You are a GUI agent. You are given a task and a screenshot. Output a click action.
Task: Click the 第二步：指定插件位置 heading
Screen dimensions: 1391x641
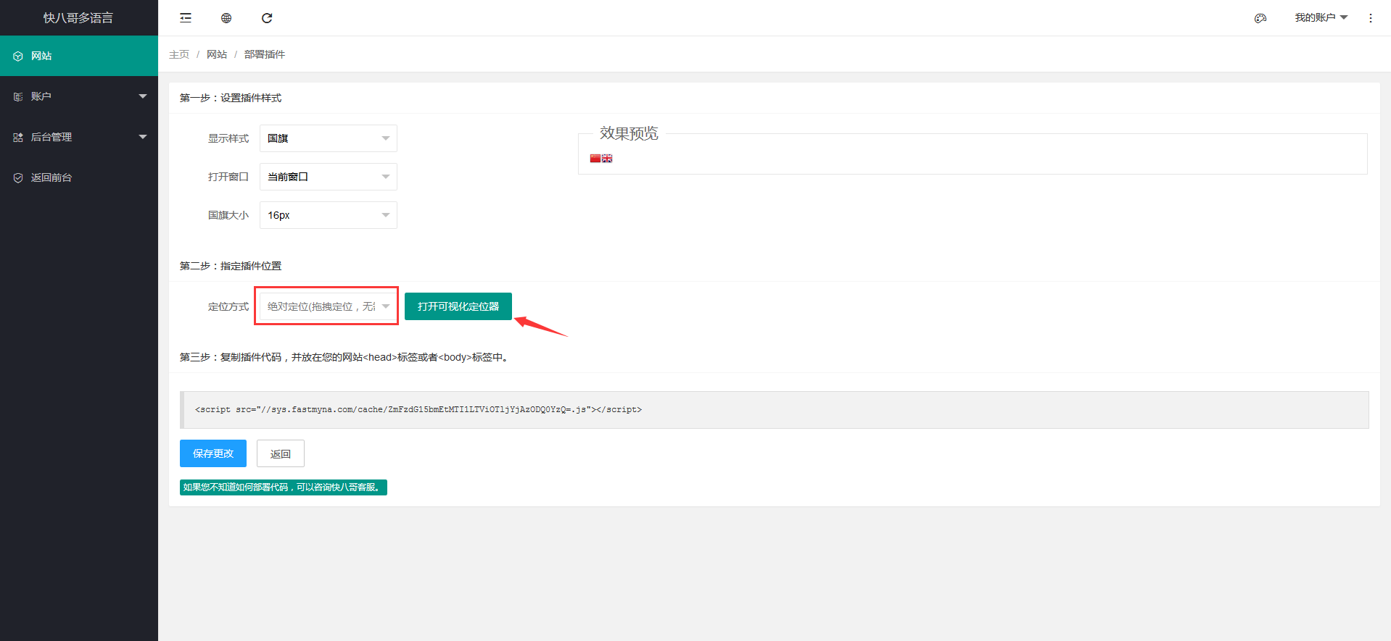pos(231,266)
